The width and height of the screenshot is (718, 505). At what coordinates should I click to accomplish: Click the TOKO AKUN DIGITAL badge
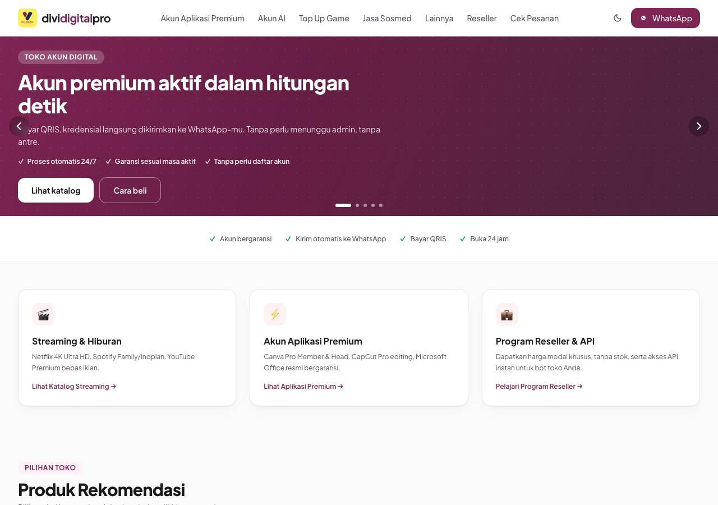click(61, 57)
